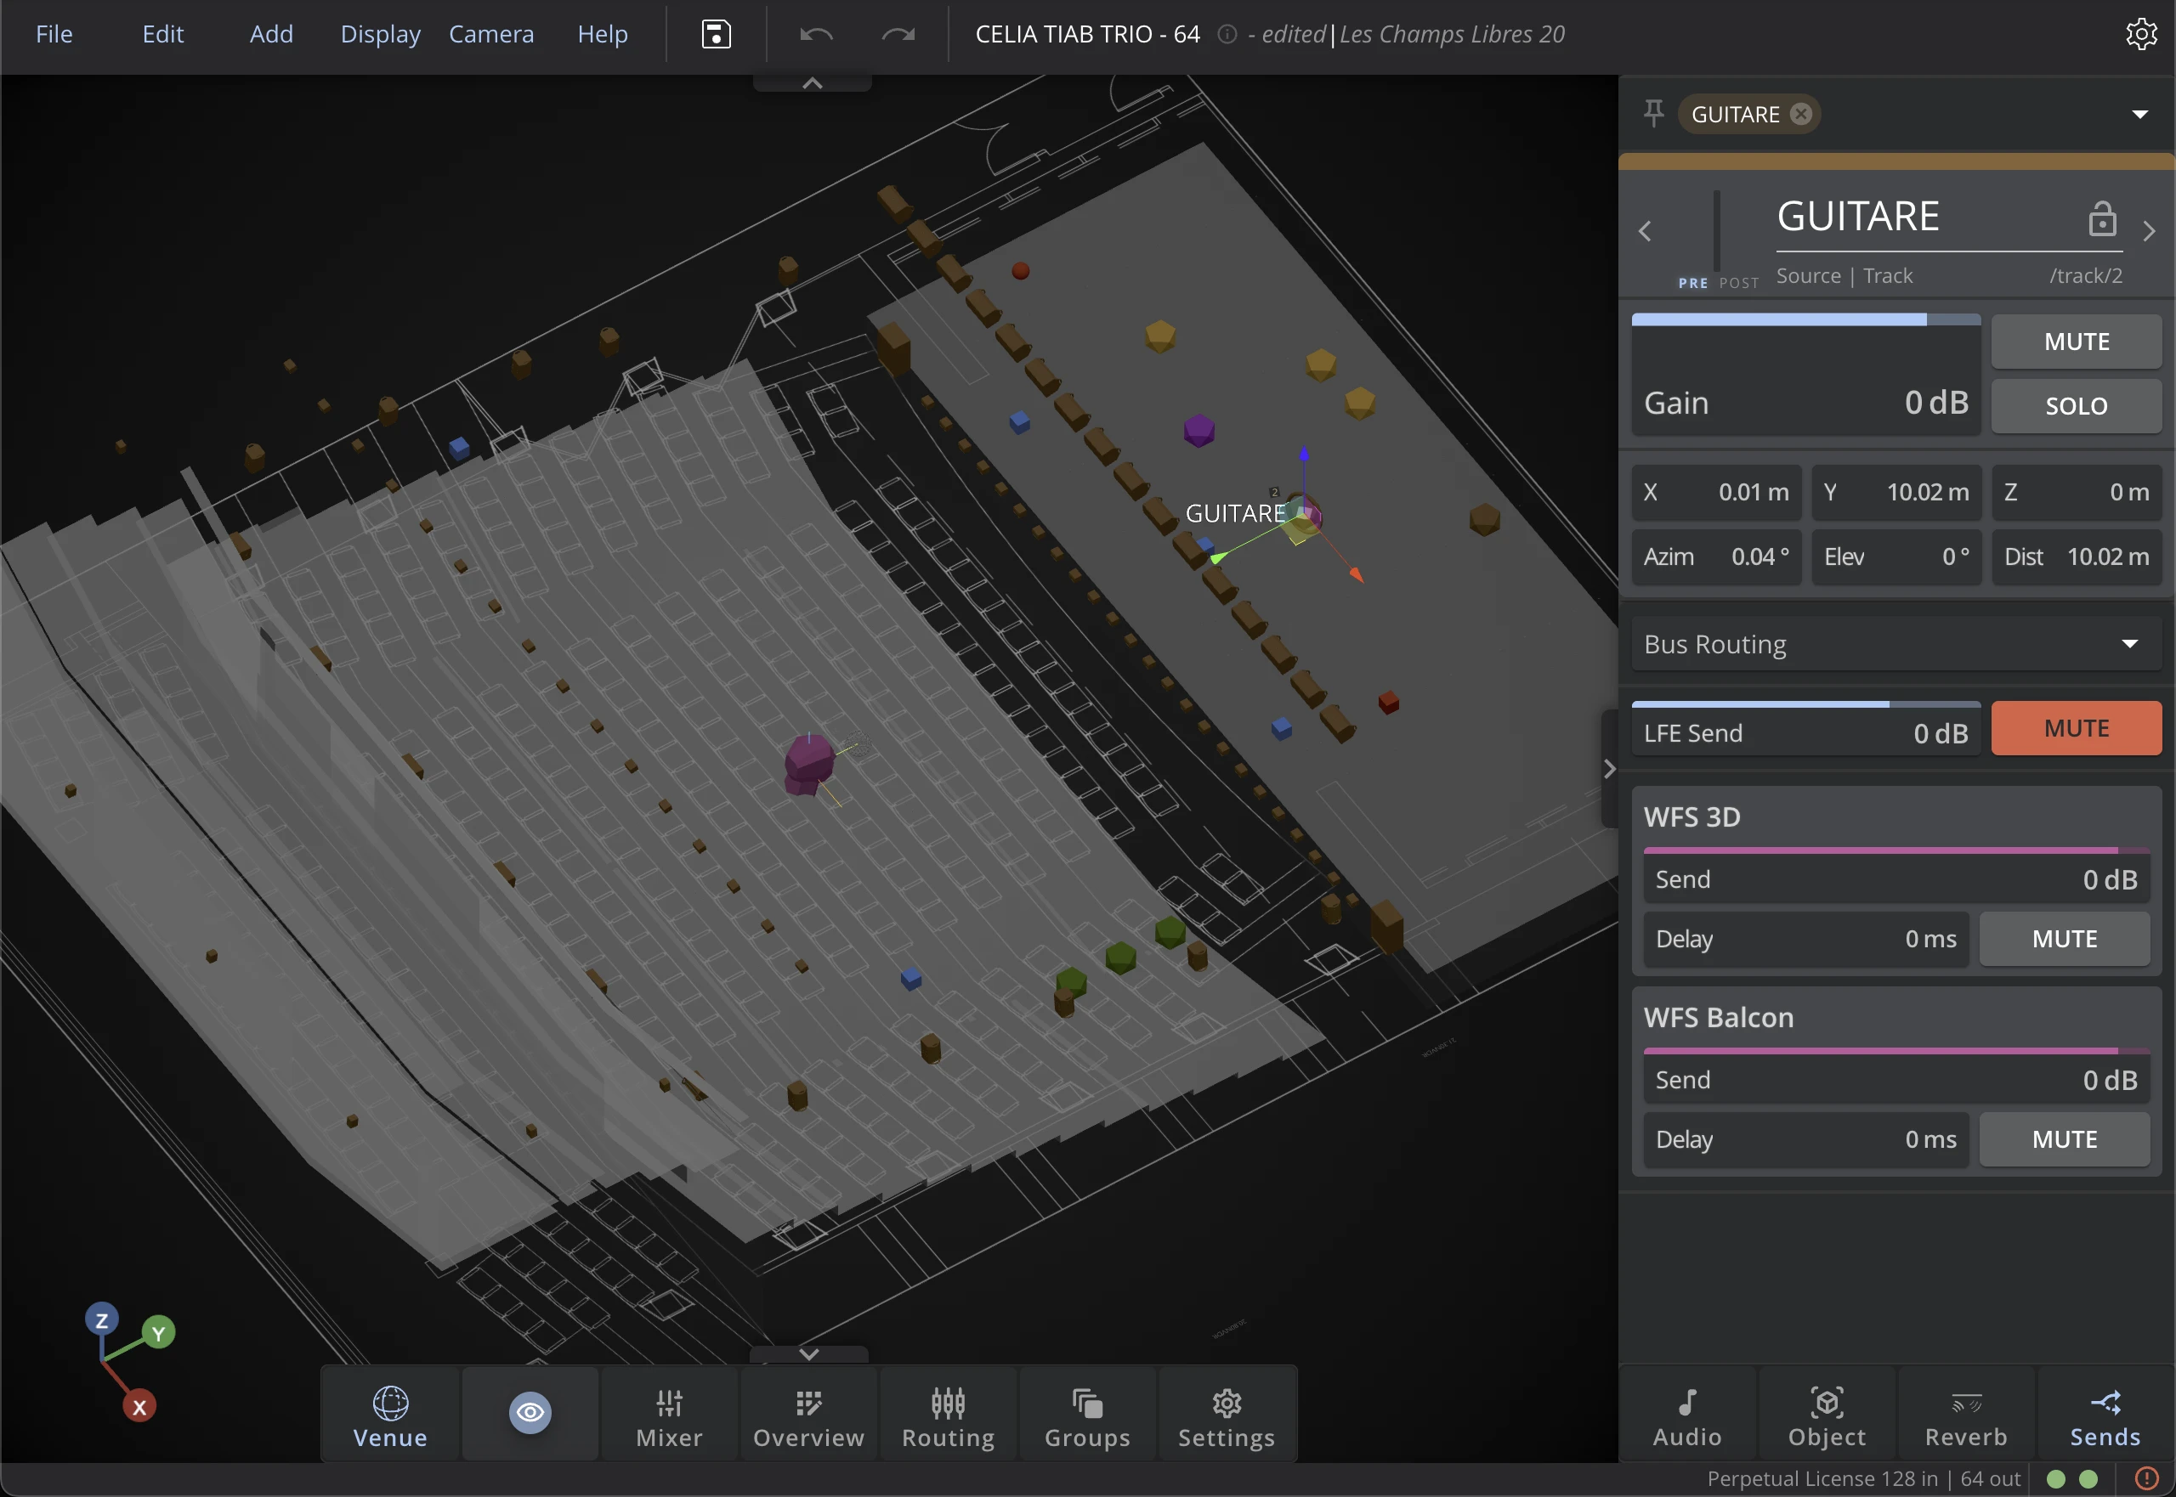Go to previous object with left chevron
Screen dimensions: 2176x1497
1645,231
